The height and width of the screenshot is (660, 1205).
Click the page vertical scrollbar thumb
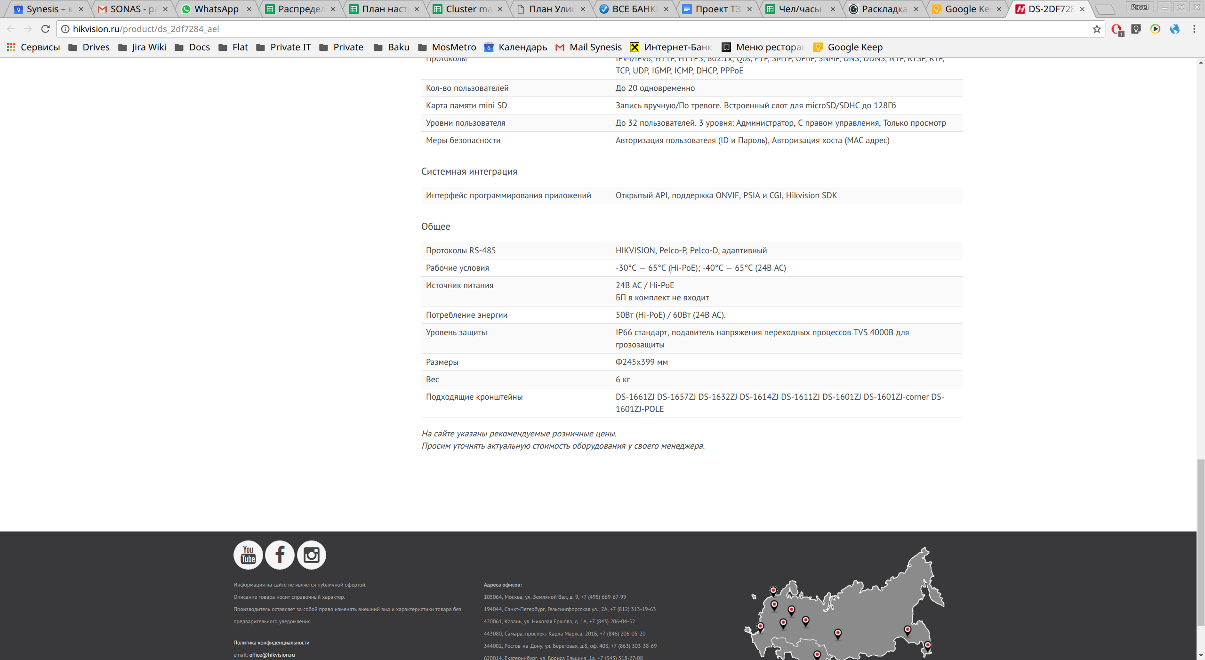(1201, 542)
